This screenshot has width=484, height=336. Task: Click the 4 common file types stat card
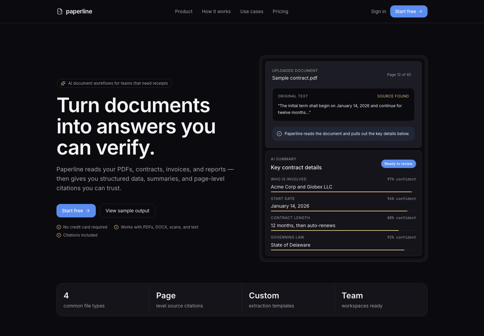[103, 300]
